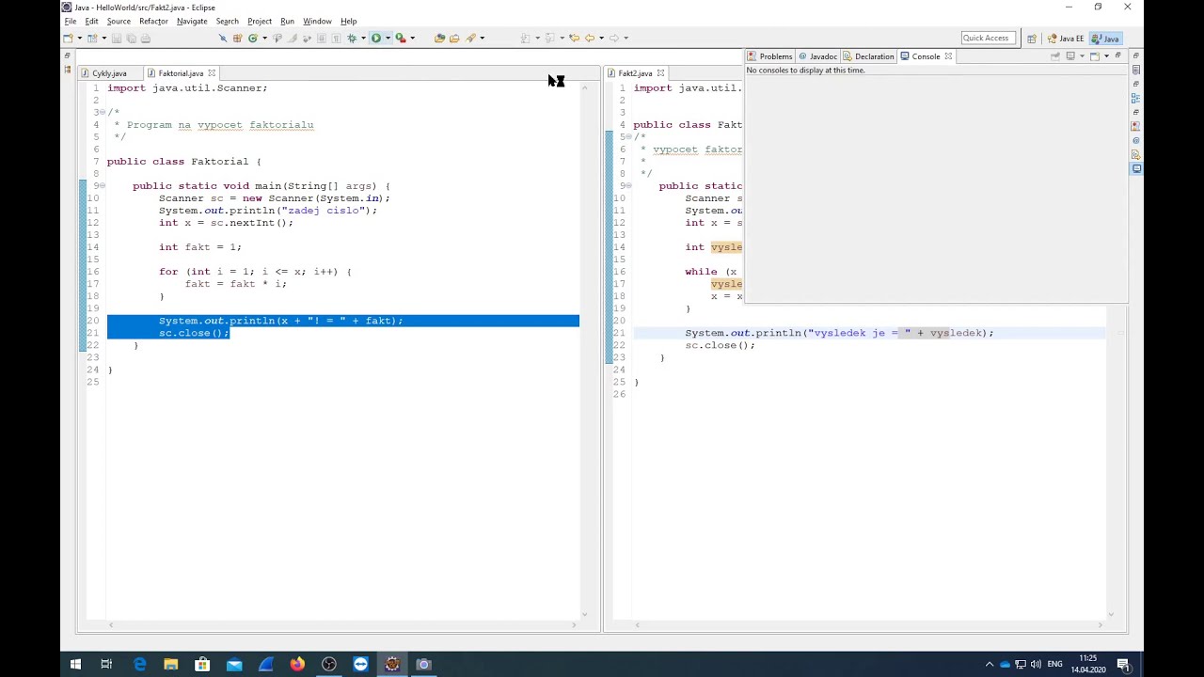Click the Debug bug icon in toolbar
Viewport: 1204px width, 677px height.
[352, 38]
